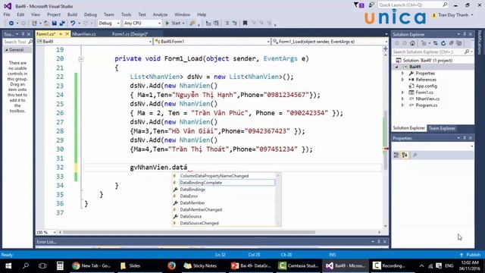Select Program.cs in Solution Explorer
The width and height of the screenshot is (485, 273).
426,105
